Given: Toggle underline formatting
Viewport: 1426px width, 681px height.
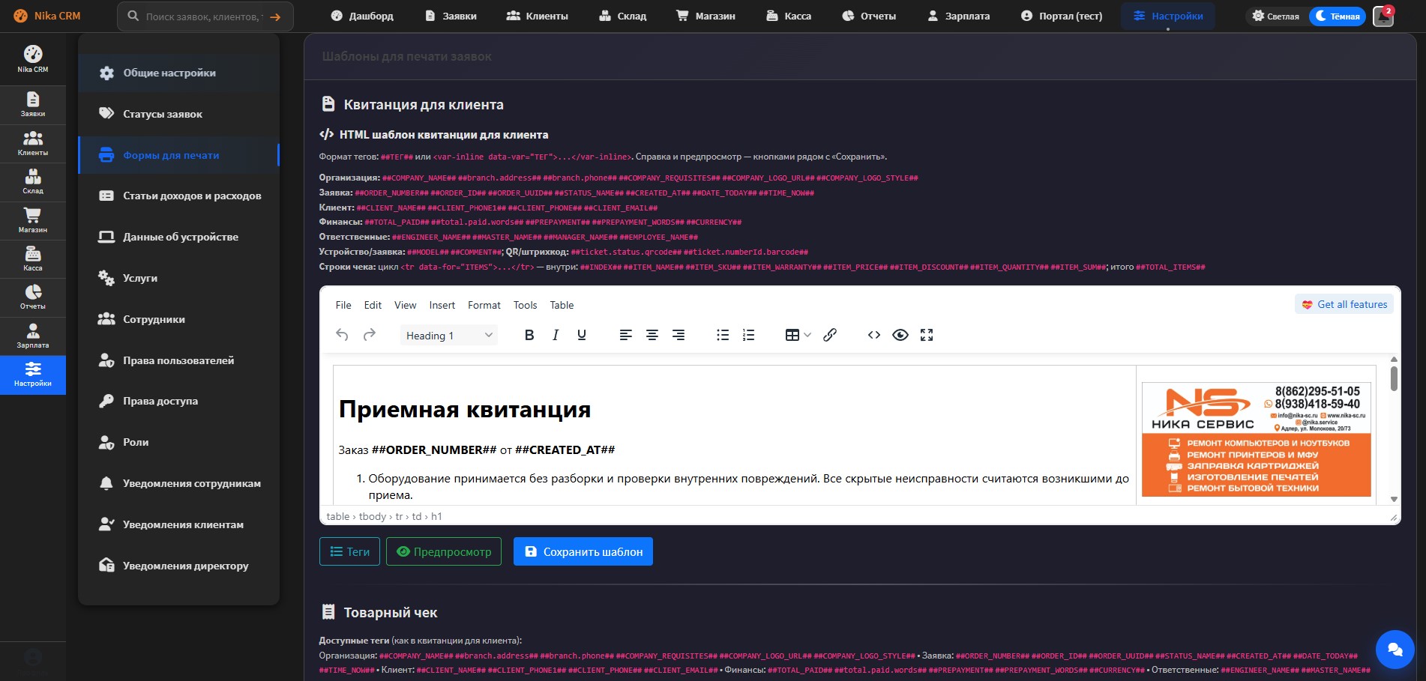Looking at the screenshot, I should (582, 335).
